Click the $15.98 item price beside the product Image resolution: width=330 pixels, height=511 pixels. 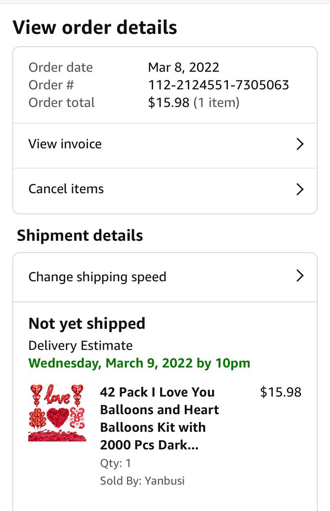[x=280, y=392]
